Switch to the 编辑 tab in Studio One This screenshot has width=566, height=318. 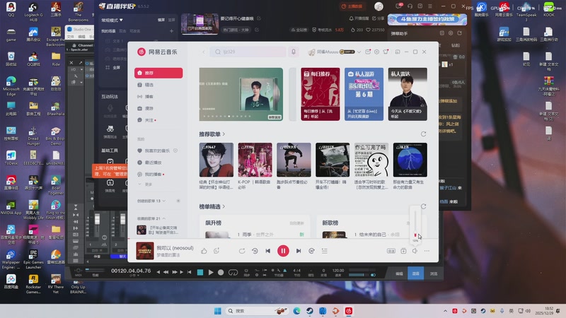[x=399, y=273]
